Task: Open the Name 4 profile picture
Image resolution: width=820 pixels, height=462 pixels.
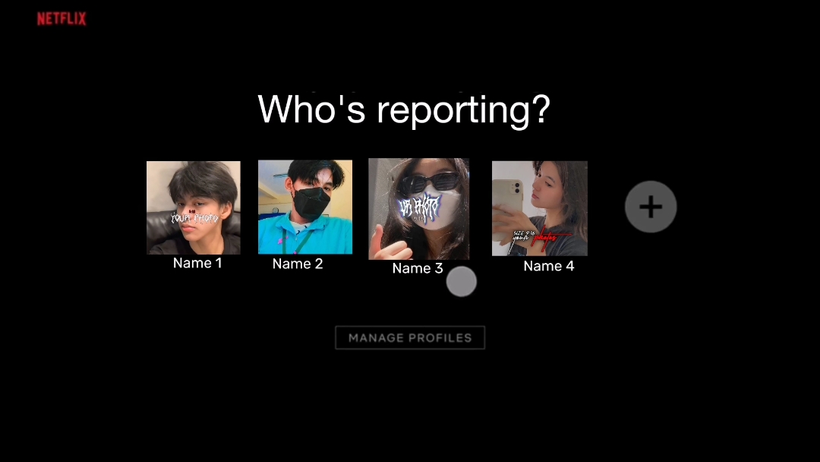Action: click(539, 208)
